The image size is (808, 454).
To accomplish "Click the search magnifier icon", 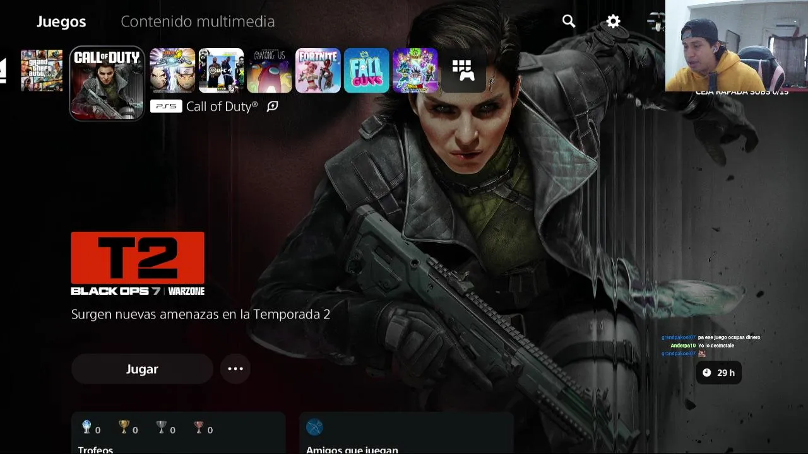I will (569, 21).
